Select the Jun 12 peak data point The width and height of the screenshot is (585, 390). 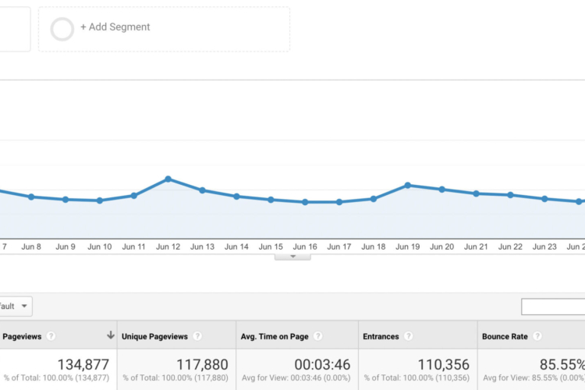click(x=168, y=179)
